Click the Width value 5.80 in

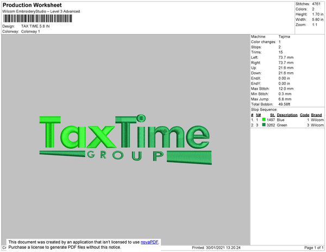pyautogui.click(x=318, y=20)
